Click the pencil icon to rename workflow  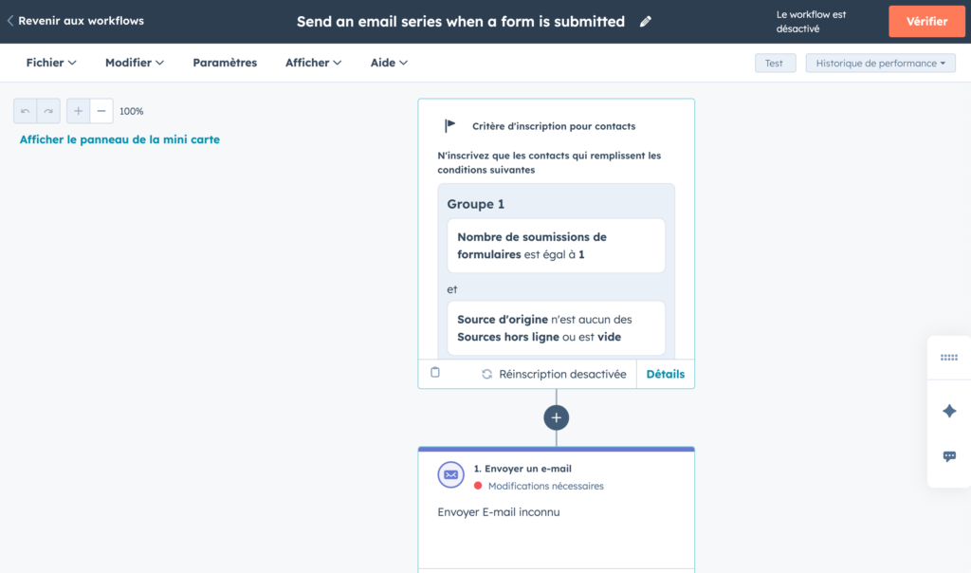pyautogui.click(x=646, y=22)
